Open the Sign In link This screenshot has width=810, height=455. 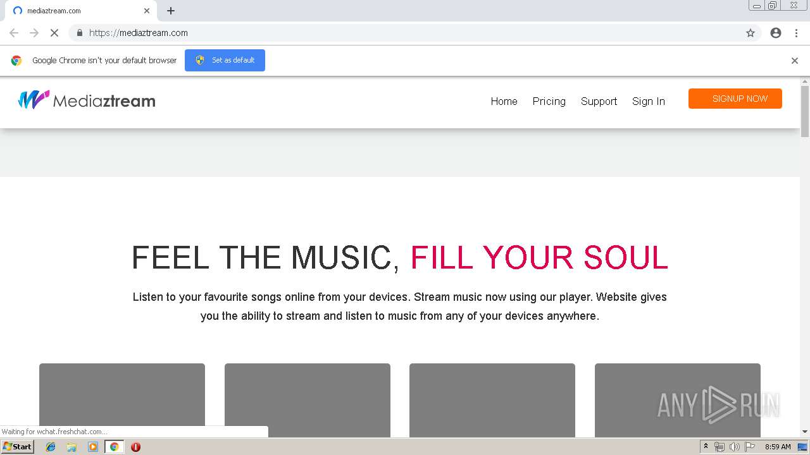[648, 101]
